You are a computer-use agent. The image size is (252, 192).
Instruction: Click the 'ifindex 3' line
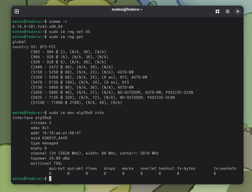tap(41, 123)
